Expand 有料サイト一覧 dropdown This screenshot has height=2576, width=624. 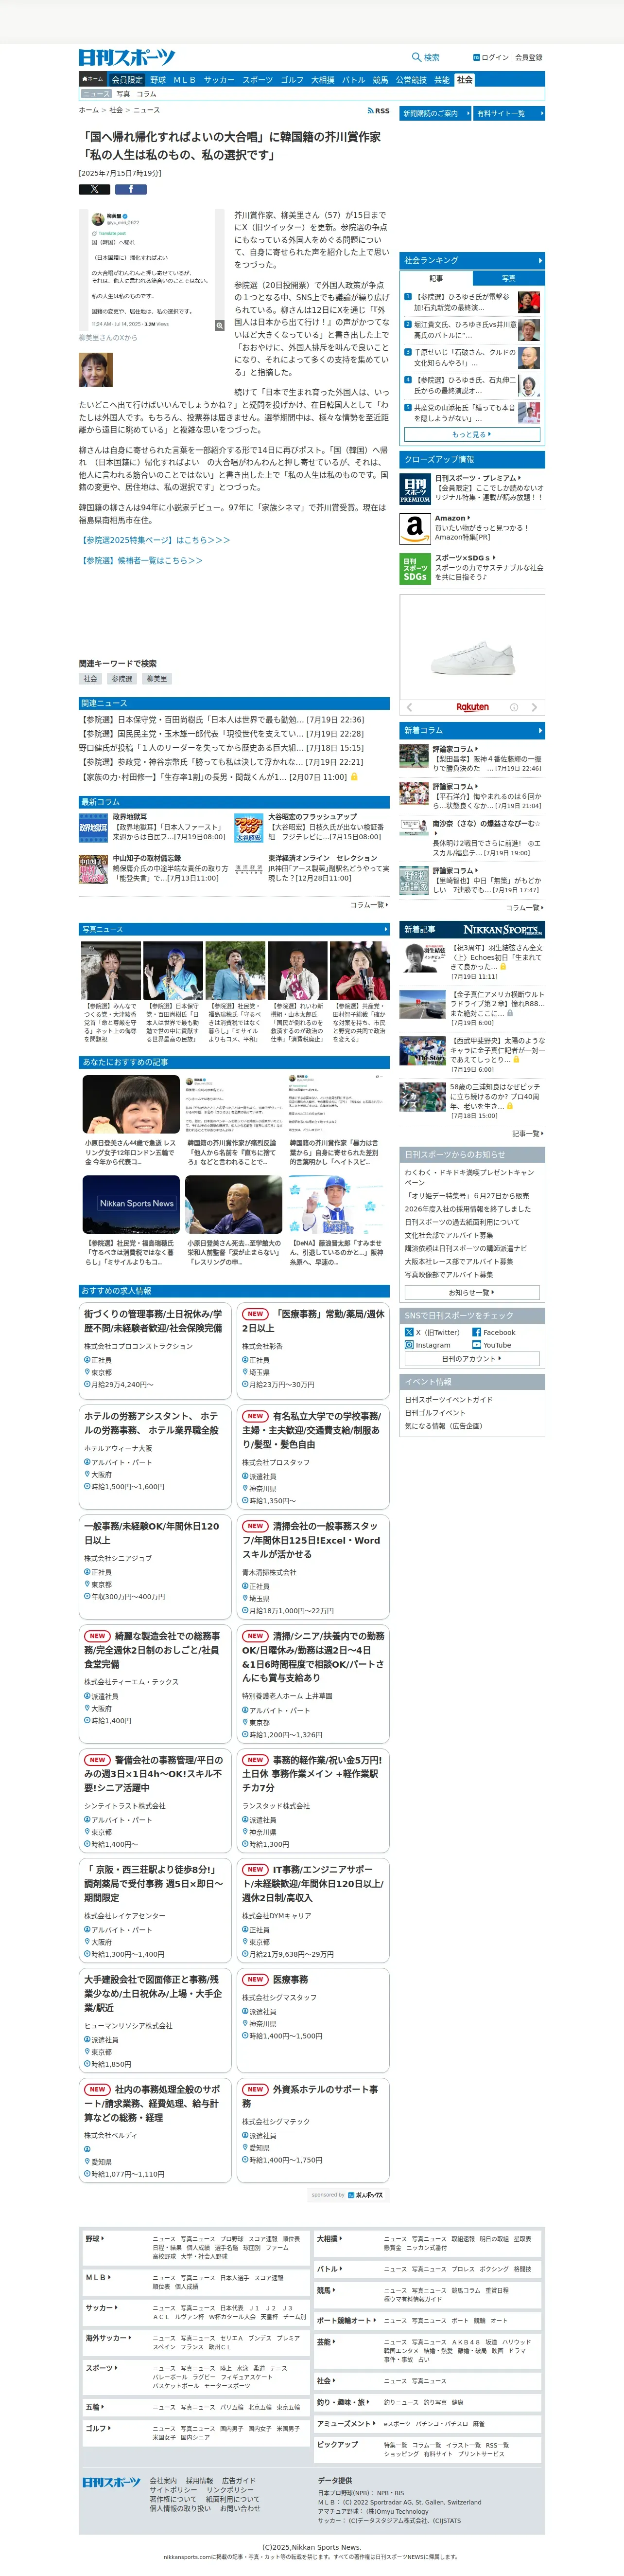click(x=509, y=114)
